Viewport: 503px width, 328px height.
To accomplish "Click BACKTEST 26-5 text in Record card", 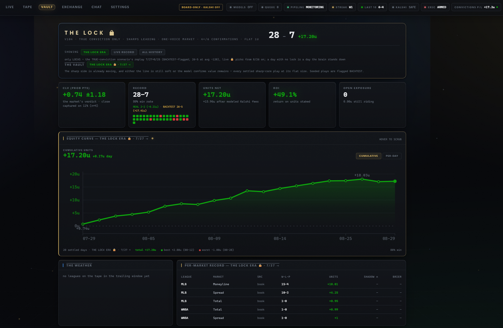I will [173, 107].
